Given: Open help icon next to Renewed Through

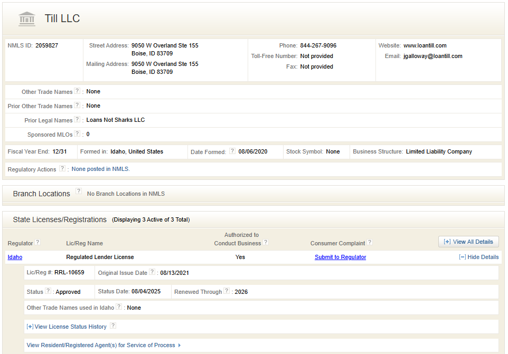Looking at the screenshot, I should click(227, 291).
